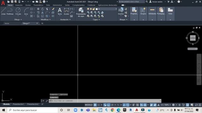202x113 pixels.
Task: Switch to the Inicio file tab
Action: (x=7, y=24)
